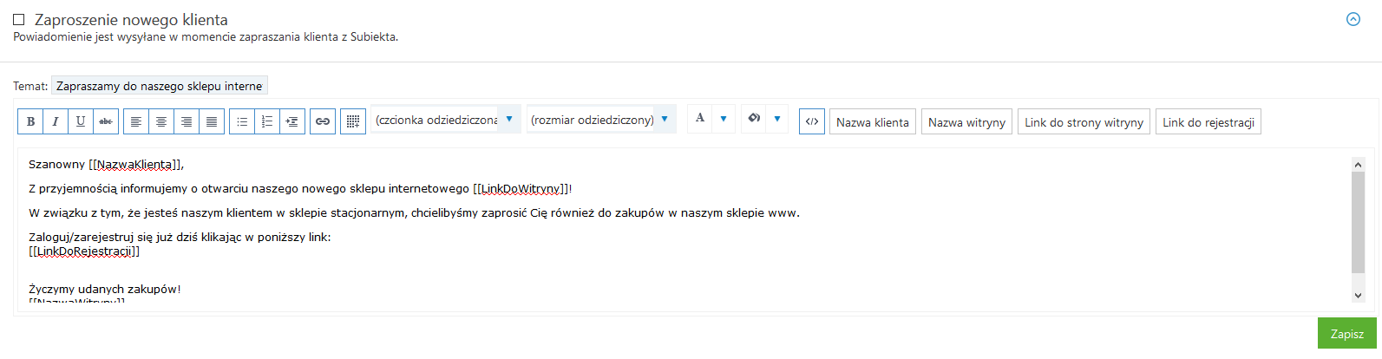Increase the paragraph indent
Viewport: 1382px width, 359px height.
[x=292, y=121]
